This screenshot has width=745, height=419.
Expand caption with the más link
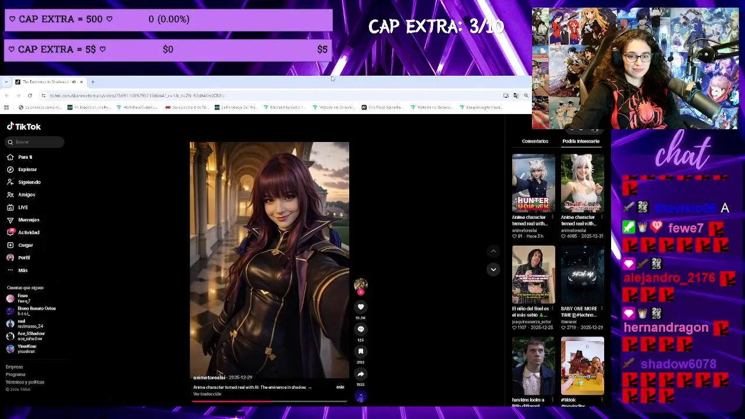point(340,387)
